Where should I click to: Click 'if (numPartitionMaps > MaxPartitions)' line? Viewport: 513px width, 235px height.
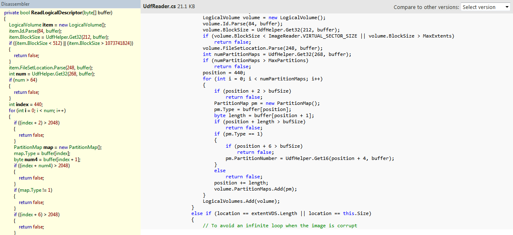click(x=255, y=60)
